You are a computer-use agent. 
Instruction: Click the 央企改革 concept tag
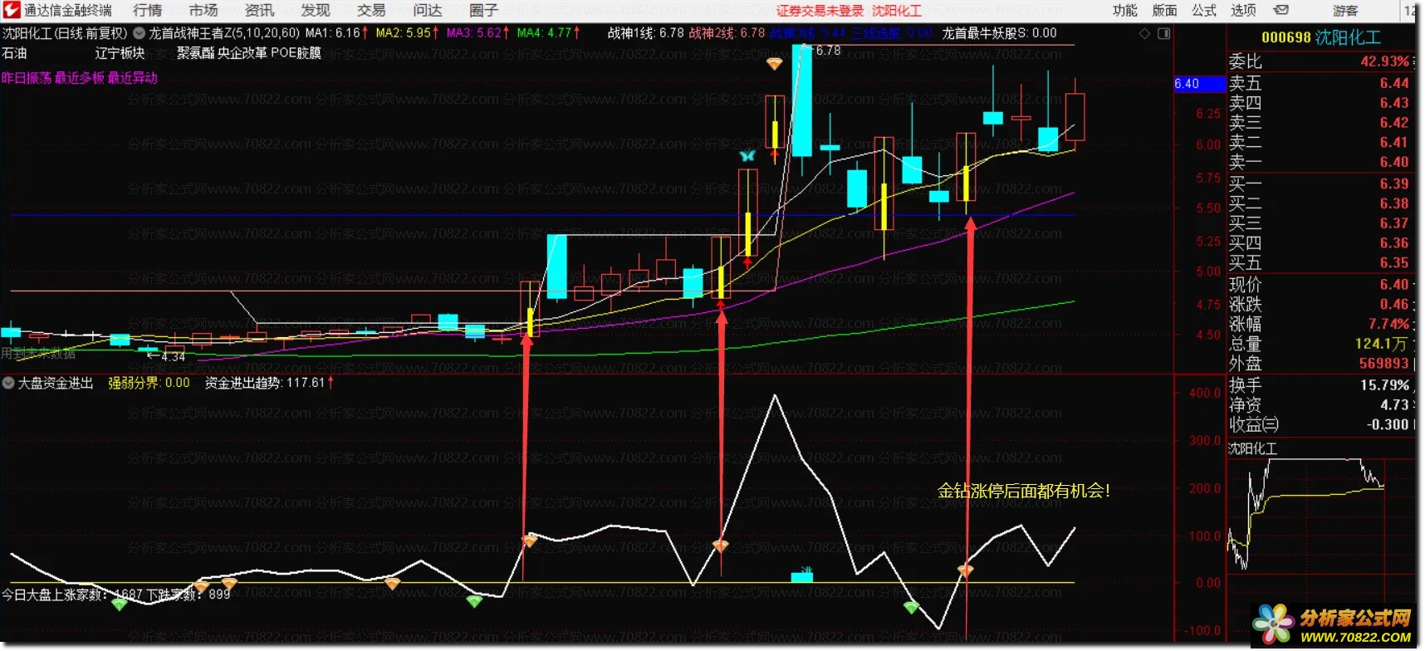point(242,53)
